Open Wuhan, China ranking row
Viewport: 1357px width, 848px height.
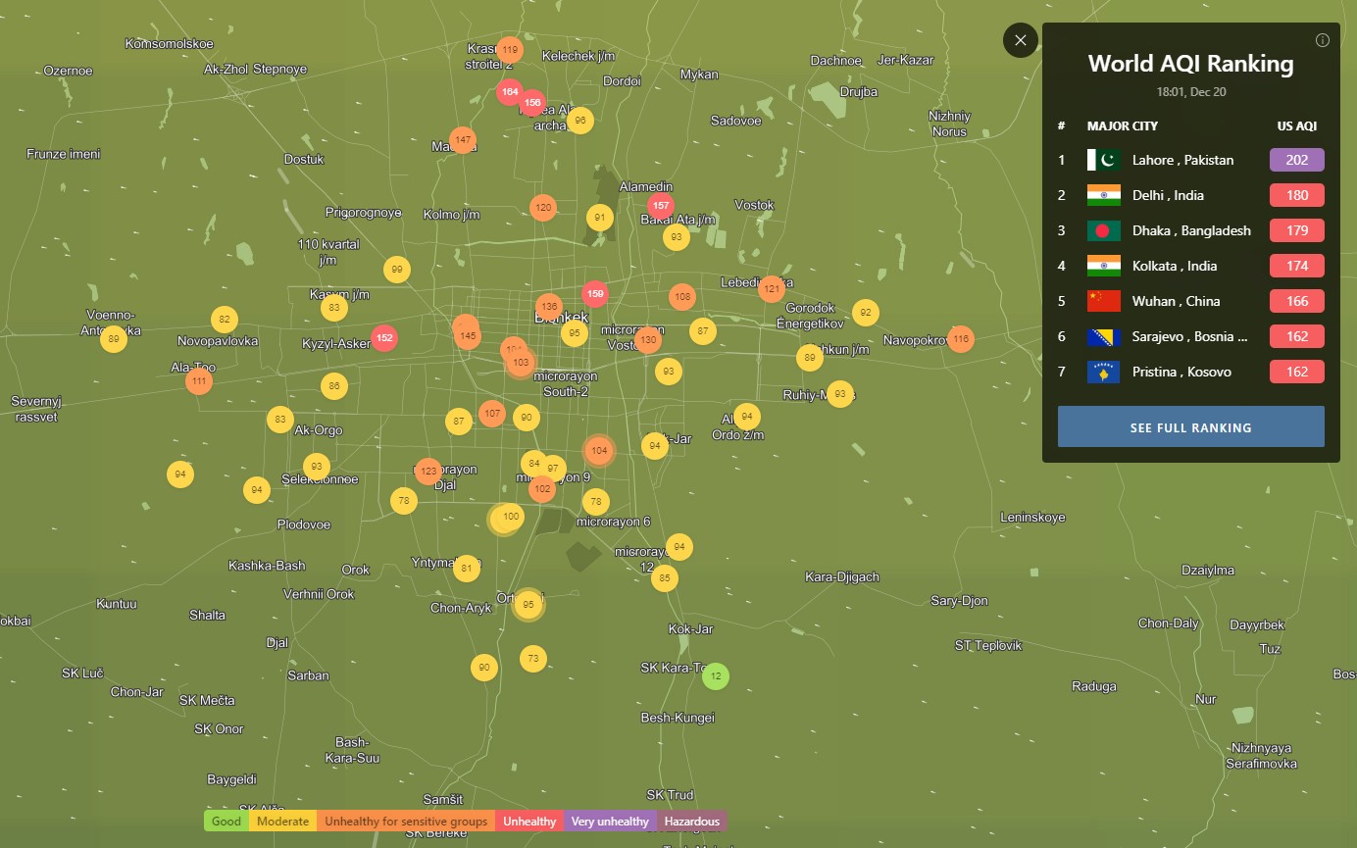[1176, 301]
